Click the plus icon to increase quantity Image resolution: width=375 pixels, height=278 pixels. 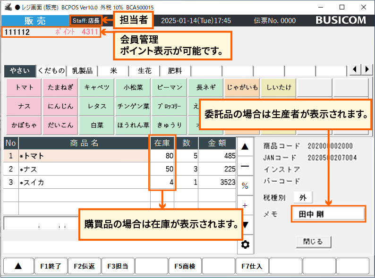click(245, 205)
